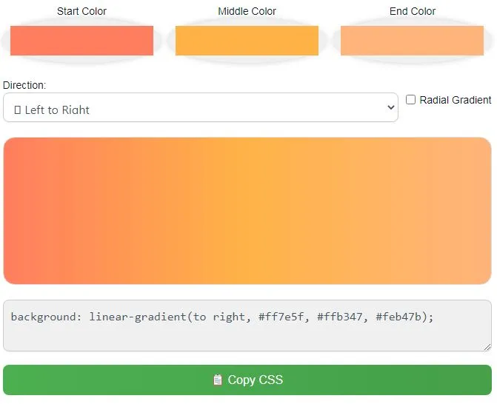Open the Middle Color picker swatch
Viewport: 497px width, 404px height.
(x=247, y=41)
